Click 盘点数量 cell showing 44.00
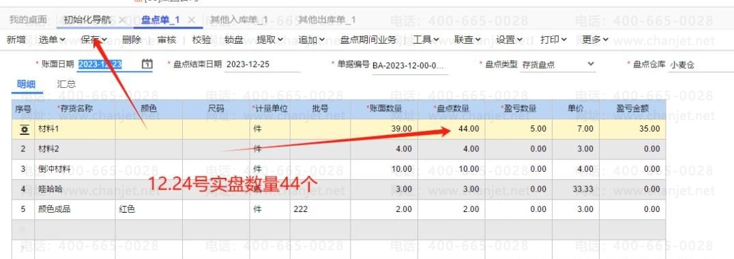The height and width of the screenshot is (259, 734). [x=452, y=129]
